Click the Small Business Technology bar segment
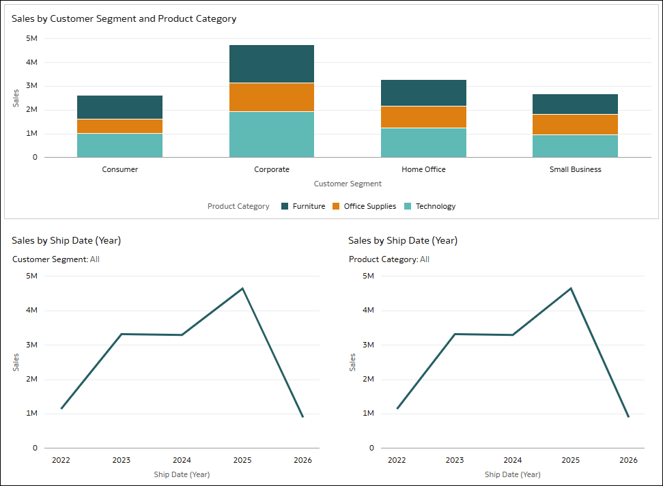The image size is (663, 486). (x=575, y=146)
